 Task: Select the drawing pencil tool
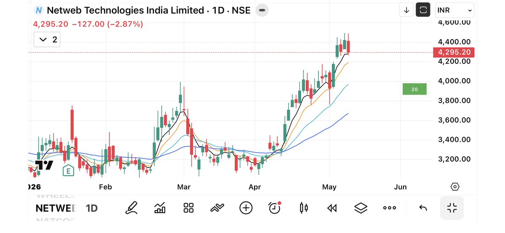point(131,208)
